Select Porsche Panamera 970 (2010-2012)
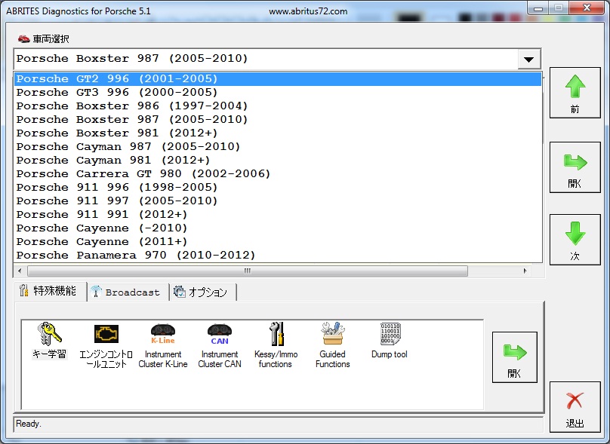The image size is (610, 444). point(278,256)
